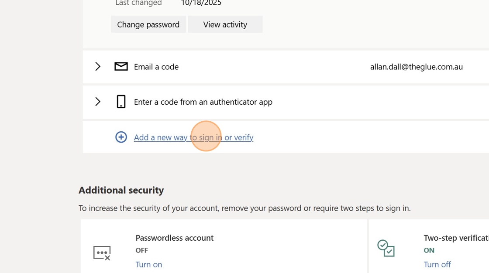
Task: Open Add a new way to sign in or verify
Action: (x=193, y=137)
